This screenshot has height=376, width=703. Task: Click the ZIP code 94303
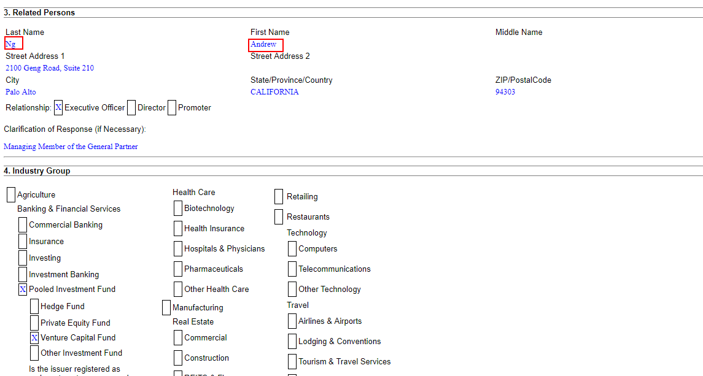coord(505,92)
